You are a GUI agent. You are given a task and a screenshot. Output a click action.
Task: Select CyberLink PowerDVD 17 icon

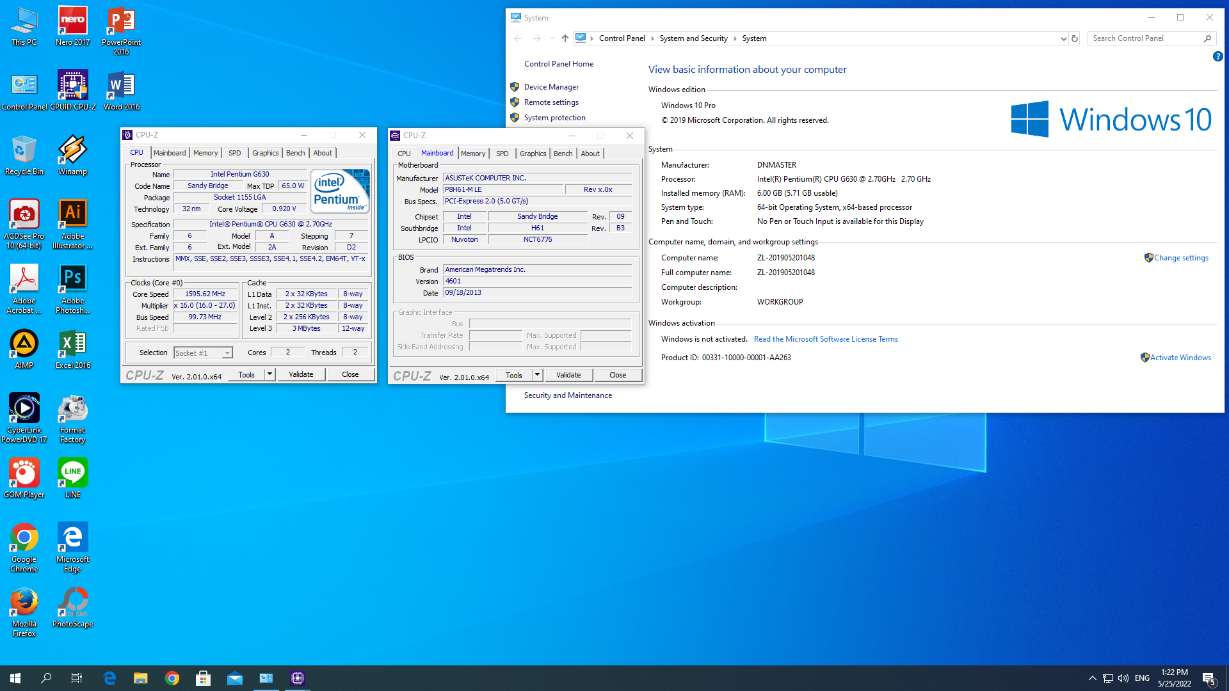[24, 418]
